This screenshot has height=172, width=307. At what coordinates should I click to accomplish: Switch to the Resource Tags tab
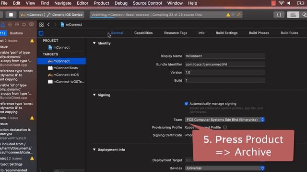(x=176, y=33)
